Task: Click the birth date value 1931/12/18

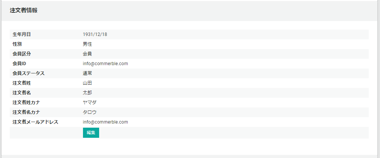Action: [x=95, y=34]
